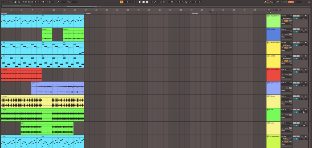Solo the 3 MODO BASS track
This screenshot has height=148, width=312.
tap(302, 43)
